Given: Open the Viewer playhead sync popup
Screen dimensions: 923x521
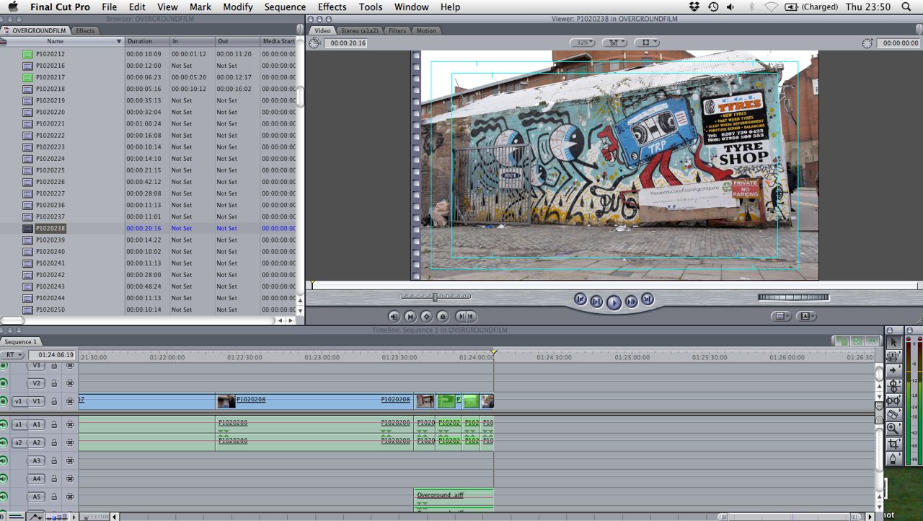Looking at the screenshot, I should coord(614,43).
